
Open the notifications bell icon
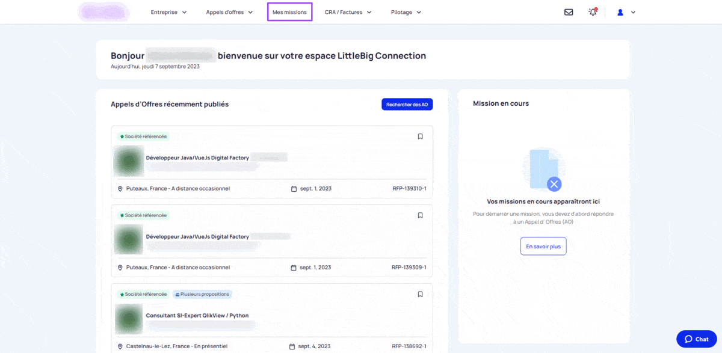[593, 12]
